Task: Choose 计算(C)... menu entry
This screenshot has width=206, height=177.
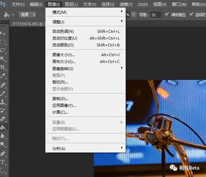Action: point(85,112)
